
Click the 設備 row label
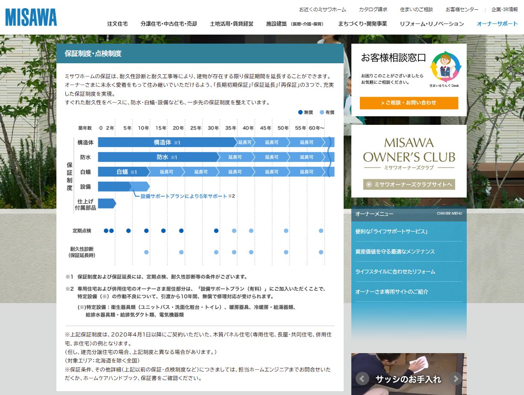tap(85, 187)
